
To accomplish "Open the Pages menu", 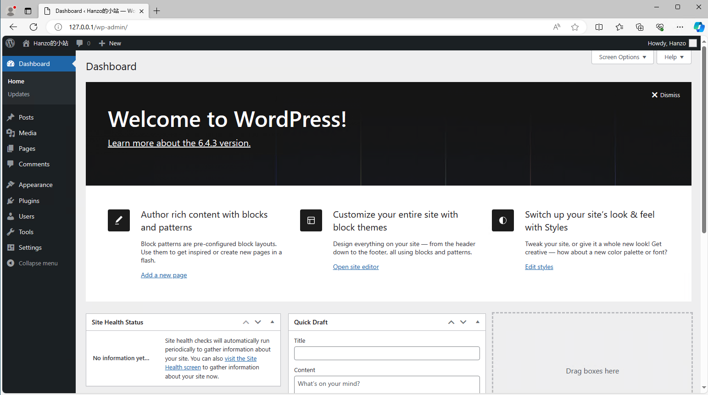I will tap(39, 148).
